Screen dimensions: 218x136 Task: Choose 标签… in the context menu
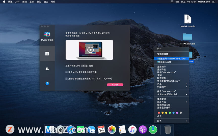click(x=171, y=116)
